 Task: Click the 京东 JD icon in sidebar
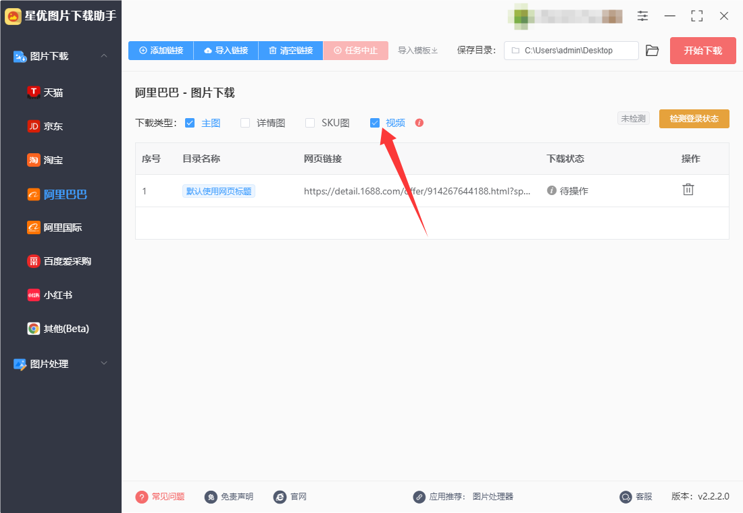[x=34, y=126]
